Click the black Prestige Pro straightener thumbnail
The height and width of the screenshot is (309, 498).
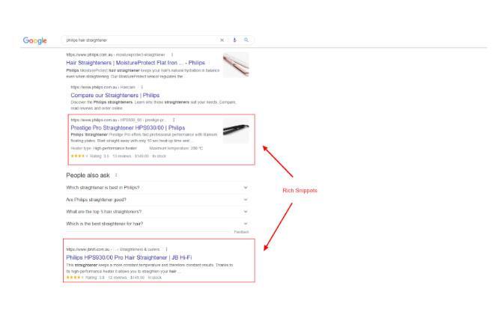click(236, 131)
